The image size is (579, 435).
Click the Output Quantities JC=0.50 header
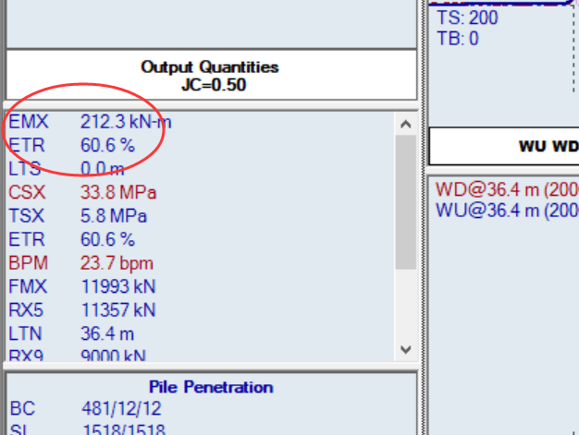pyautogui.click(x=209, y=76)
